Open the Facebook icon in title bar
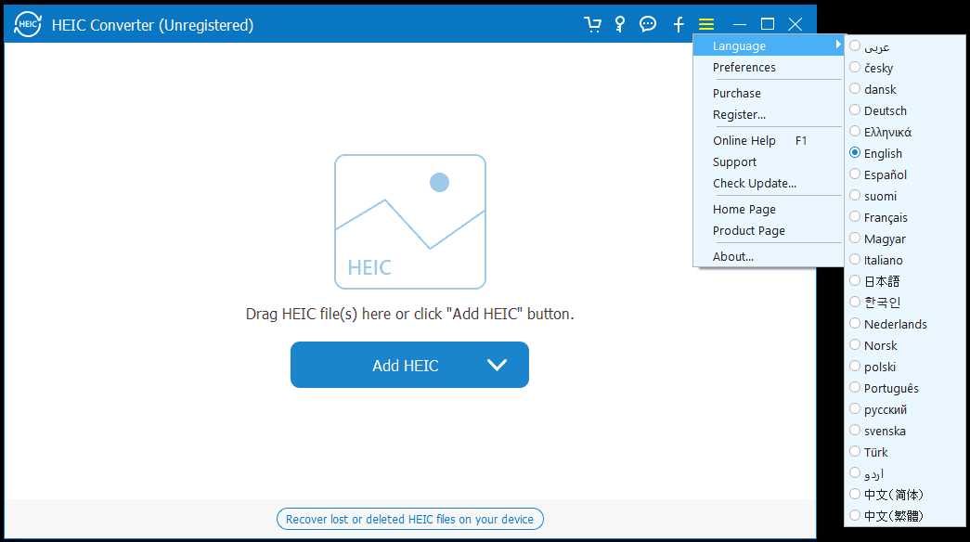This screenshot has width=970, height=542. (x=679, y=25)
